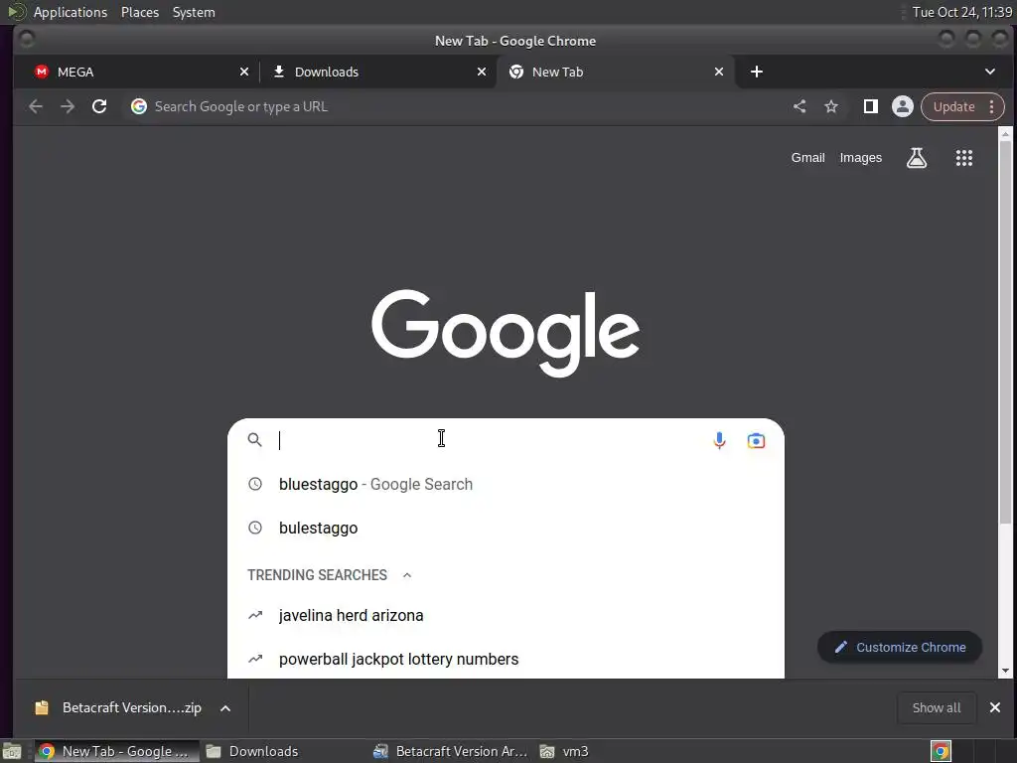Open the side panel icon

(x=870, y=106)
